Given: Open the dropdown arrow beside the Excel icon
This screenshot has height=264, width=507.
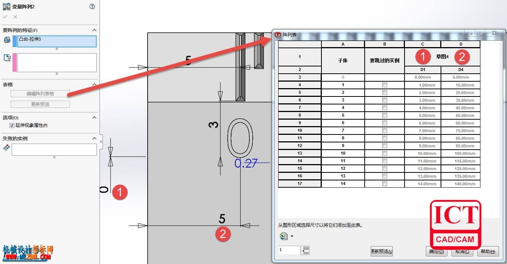Looking at the screenshot, I should point(292,237).
